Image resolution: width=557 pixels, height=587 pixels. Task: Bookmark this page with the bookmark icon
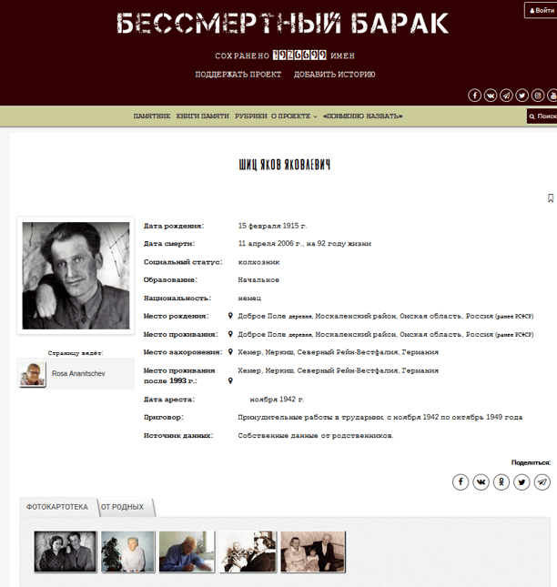[x=551, y=198]
